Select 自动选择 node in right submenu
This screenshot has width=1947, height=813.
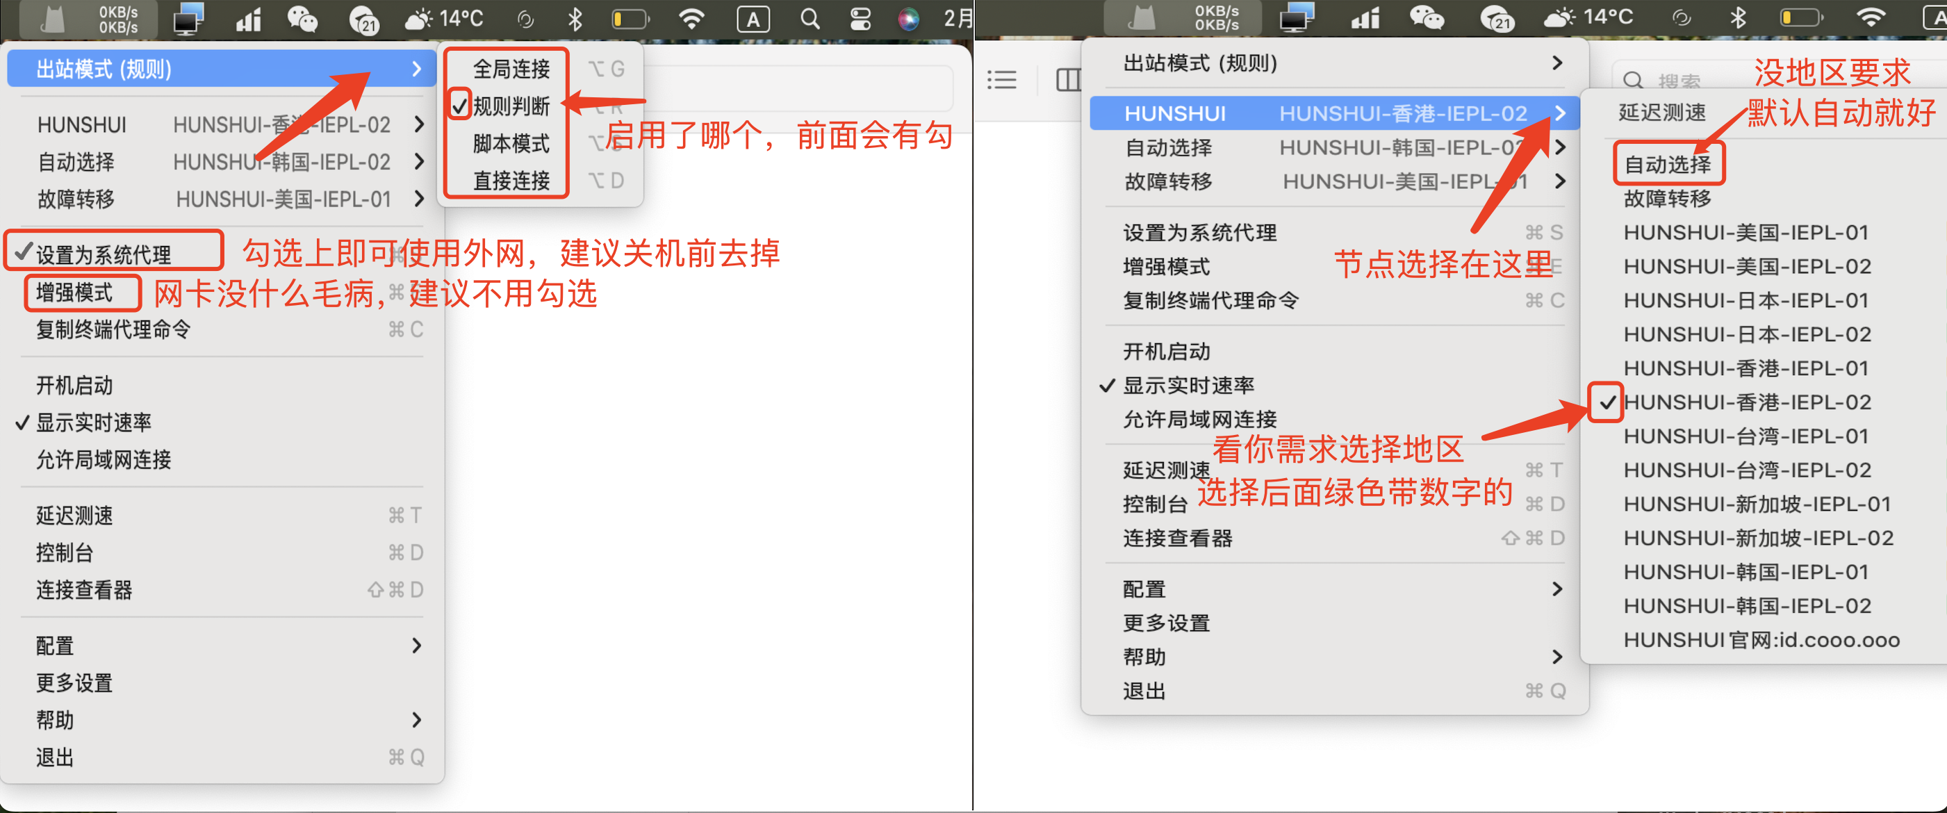[1668, 164]
